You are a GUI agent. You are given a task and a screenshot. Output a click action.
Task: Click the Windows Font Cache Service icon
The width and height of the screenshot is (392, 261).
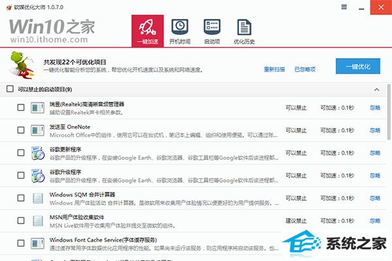pyautogui.click(x=37, y=243)
